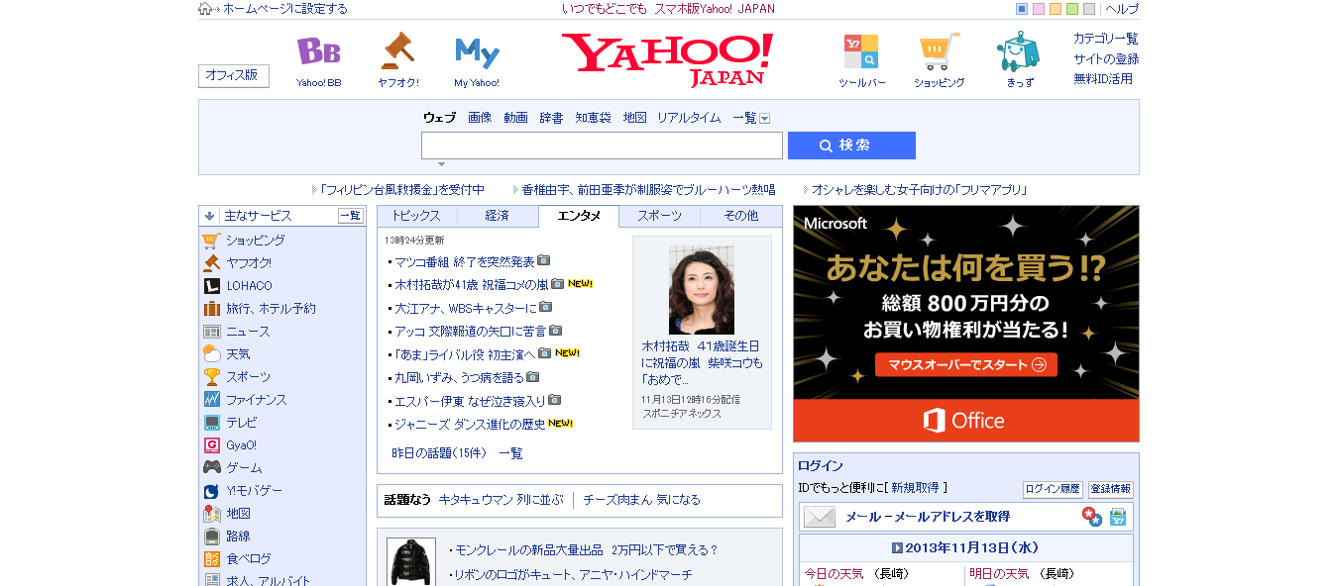
Task: Open the 無料ID活用 link
Action: [1103, 78]
